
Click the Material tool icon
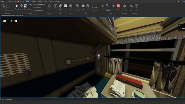88,6
